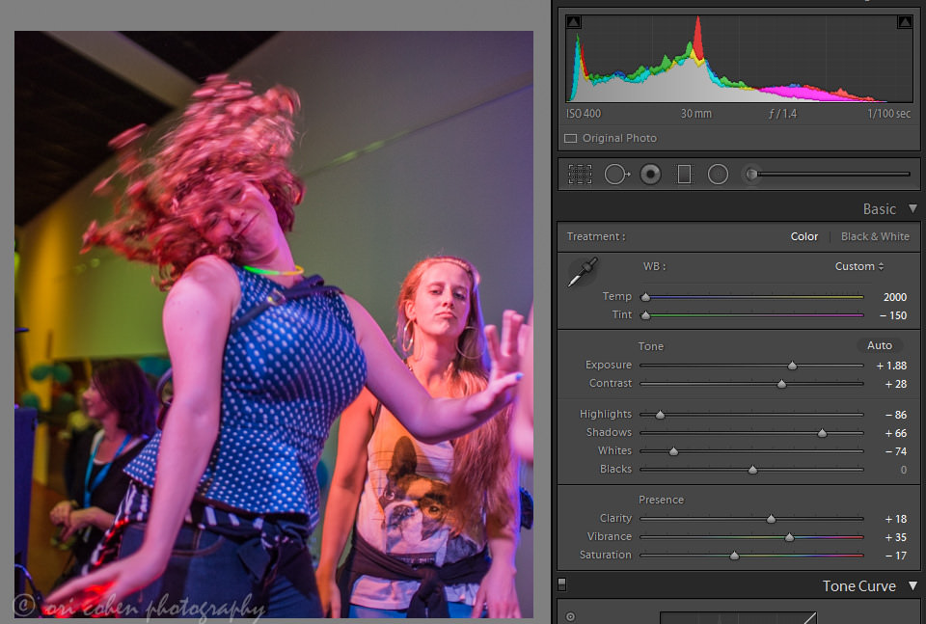Image resolution: width=926 pixels, height=624 pixels.
Task: Collapse the Tone Curve panel
Action: [x=913, y=585]
